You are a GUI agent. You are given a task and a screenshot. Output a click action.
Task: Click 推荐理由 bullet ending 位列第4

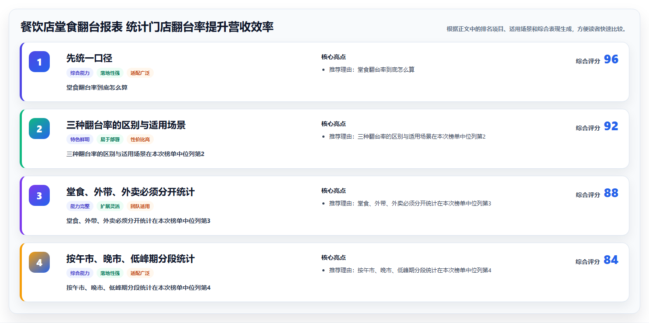[x=410, y=270]
